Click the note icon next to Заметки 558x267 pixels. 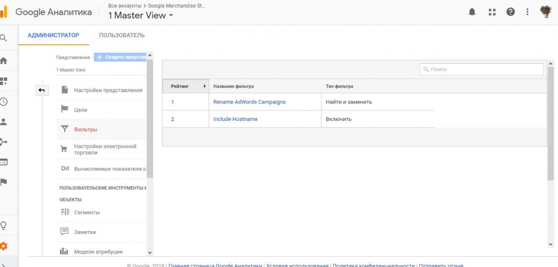[x=64, y=232]
